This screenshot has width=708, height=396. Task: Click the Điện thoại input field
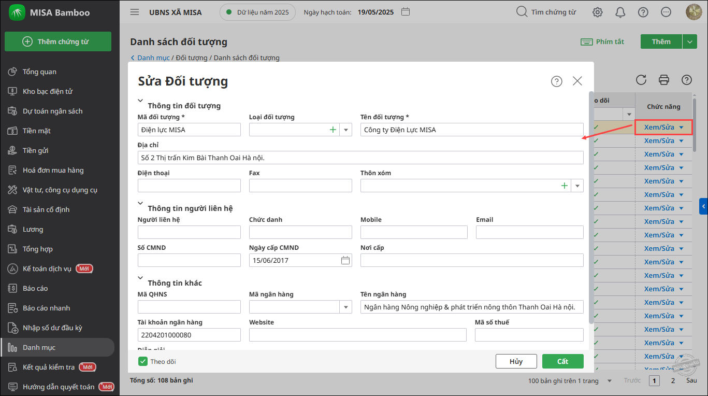click(x=189, y=186)
